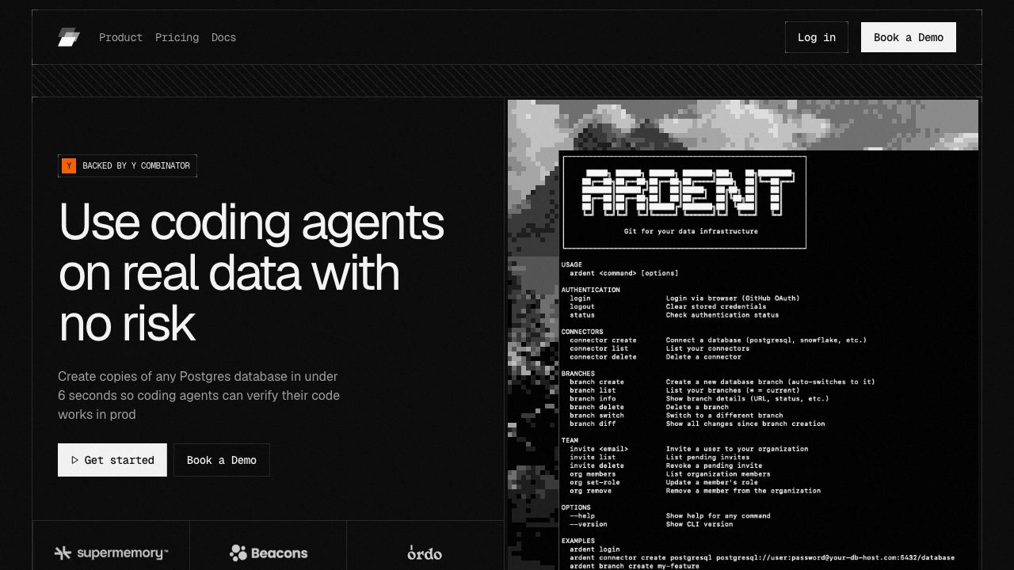1014x570 pixels.
Task: Click the 'Git for your data infrastructure' tagline
Action: click(691, 231)
